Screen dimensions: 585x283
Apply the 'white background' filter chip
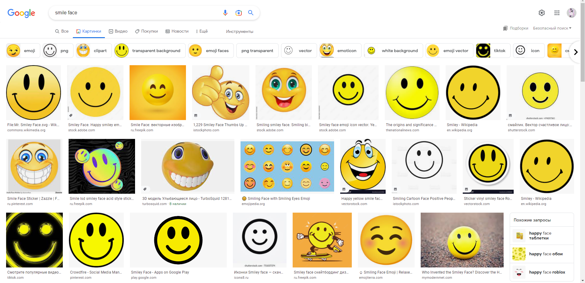[393, 51]
